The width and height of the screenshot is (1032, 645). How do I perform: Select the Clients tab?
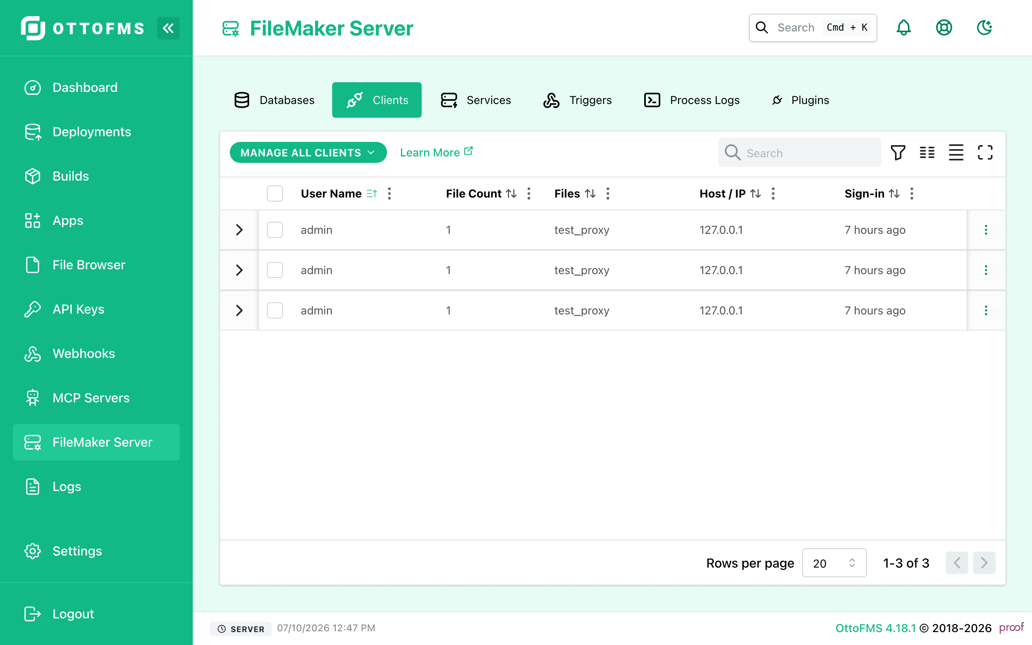tap(377, 100)
